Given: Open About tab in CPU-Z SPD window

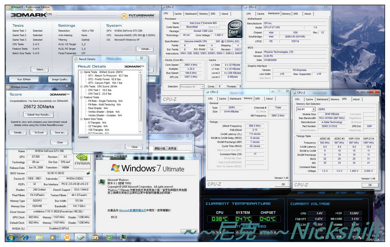Looking at the screenshot, I should click(x=356, y=99).
